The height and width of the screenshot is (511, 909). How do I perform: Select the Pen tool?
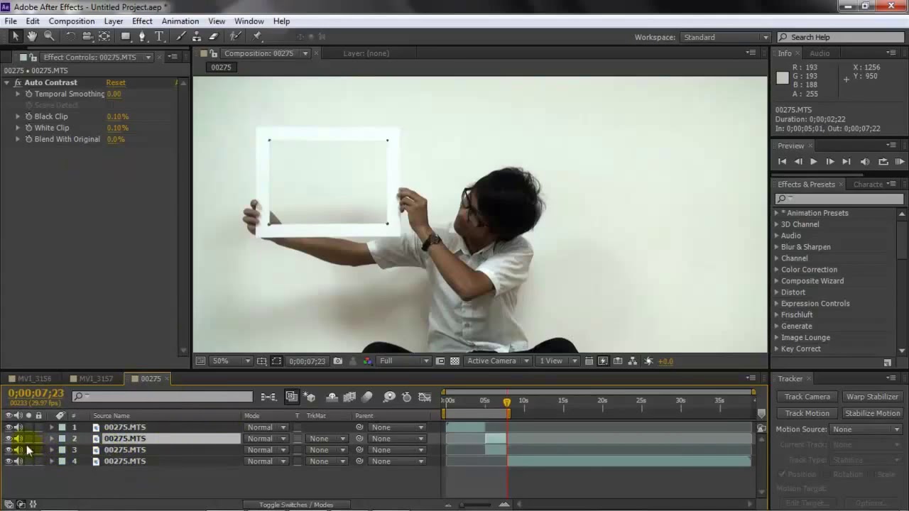tap(142, 37)
